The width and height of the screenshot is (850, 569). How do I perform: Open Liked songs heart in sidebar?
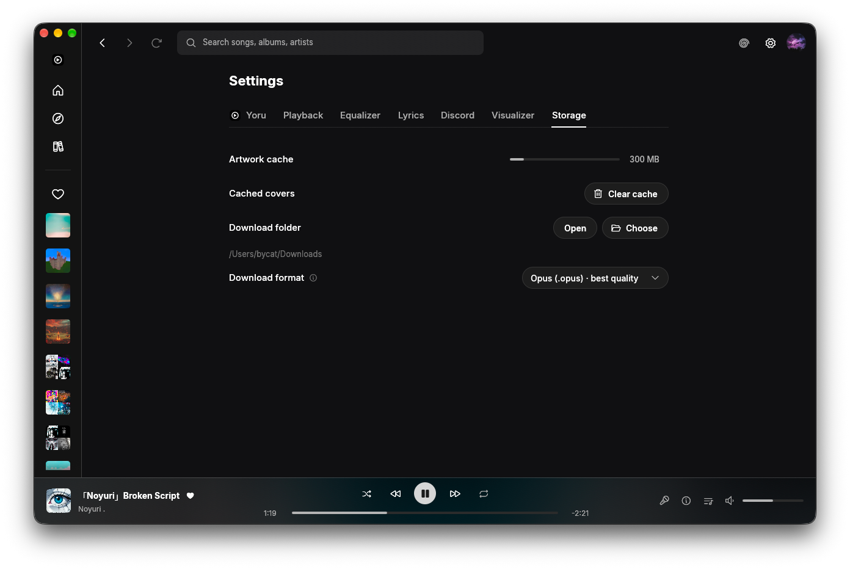click(x=58, y=194)
